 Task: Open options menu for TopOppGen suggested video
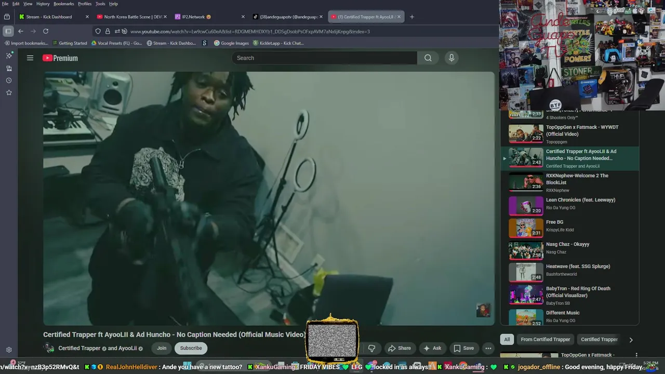(636, 355)
